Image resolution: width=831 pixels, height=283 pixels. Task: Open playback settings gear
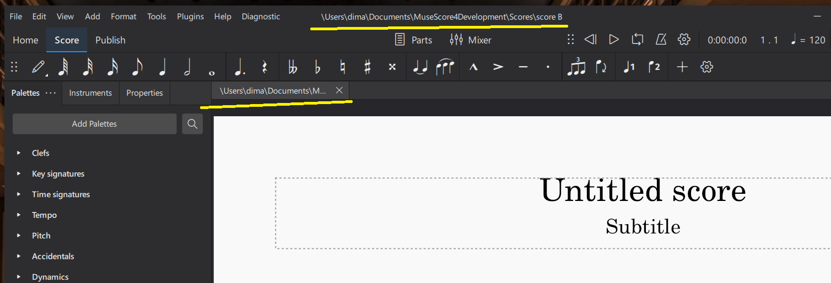[x=684, y=40]
